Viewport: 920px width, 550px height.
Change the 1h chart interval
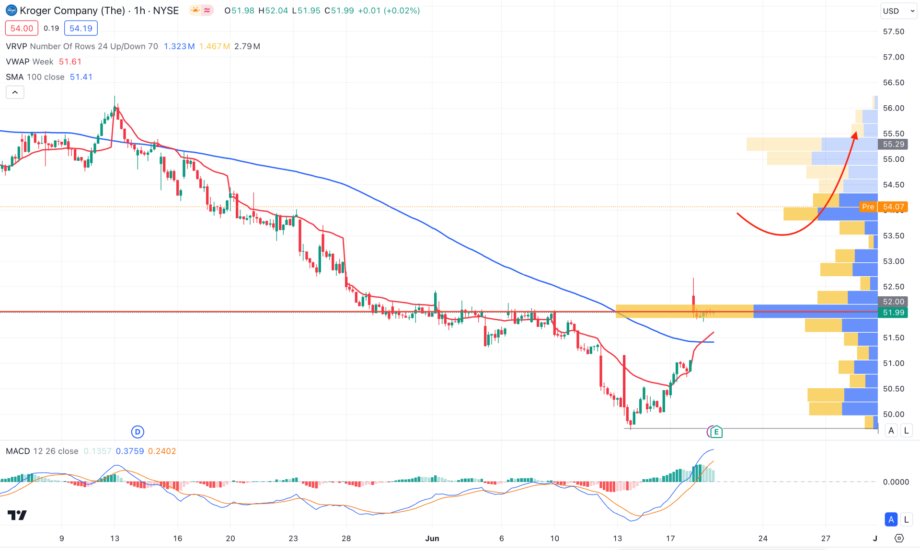tap(139, 11)
